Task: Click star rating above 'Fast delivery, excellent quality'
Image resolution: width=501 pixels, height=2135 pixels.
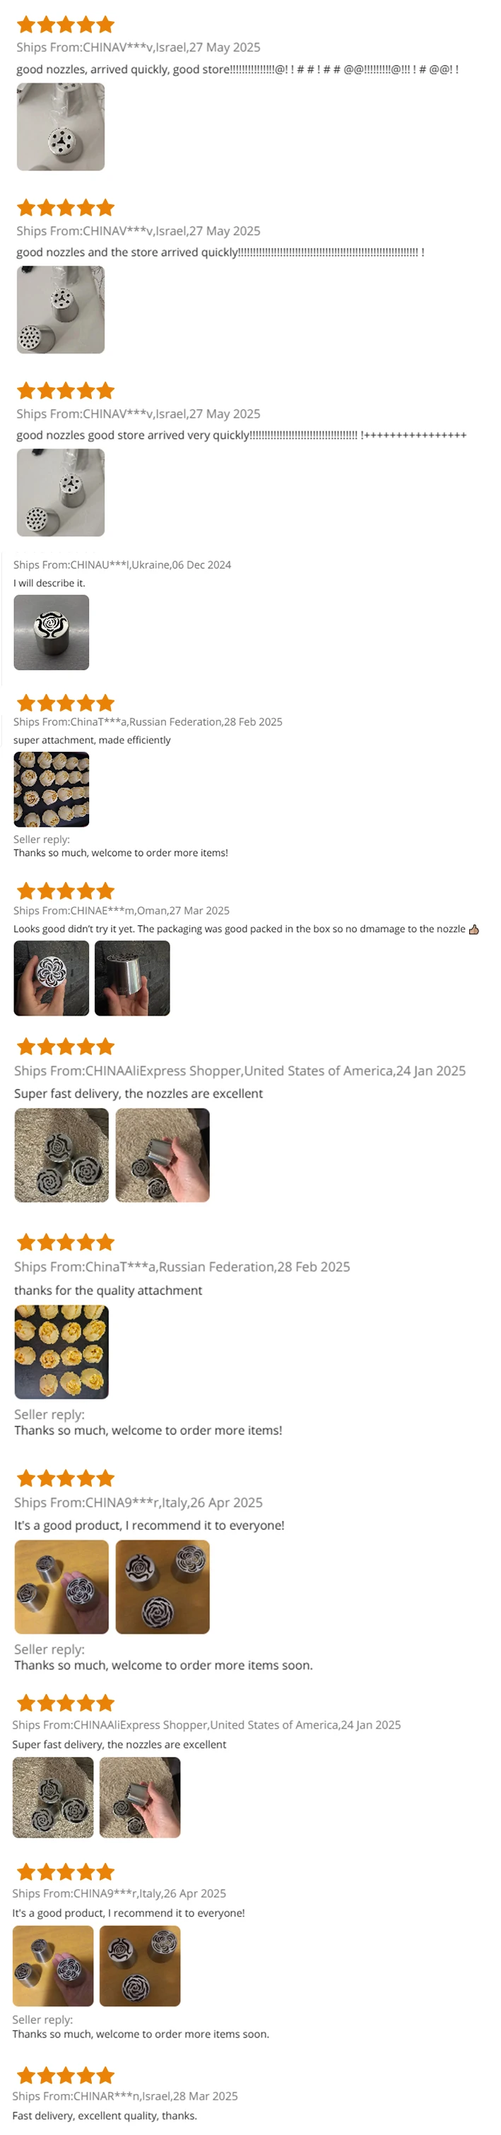Action: click(x=66, y=2076)
